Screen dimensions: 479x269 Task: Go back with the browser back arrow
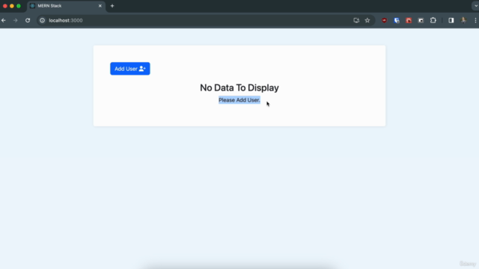[4, 20]
